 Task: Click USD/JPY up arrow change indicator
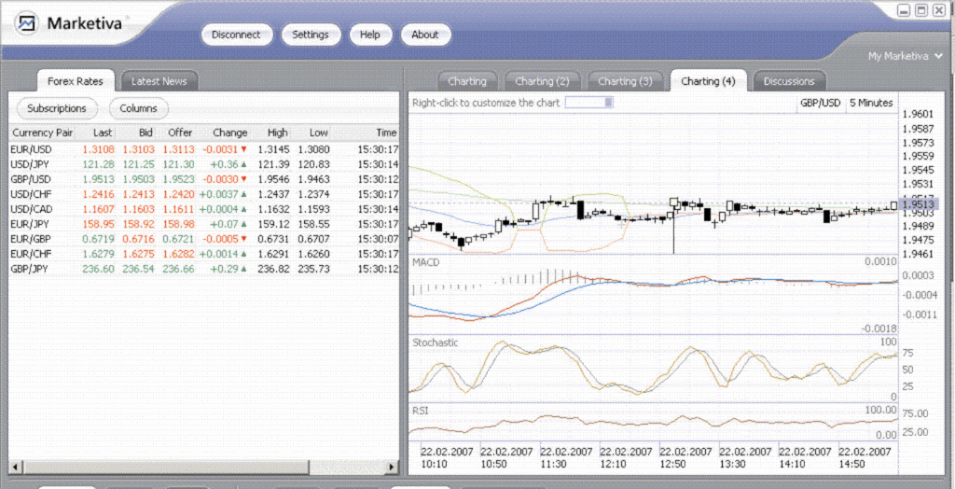point(243,164)
